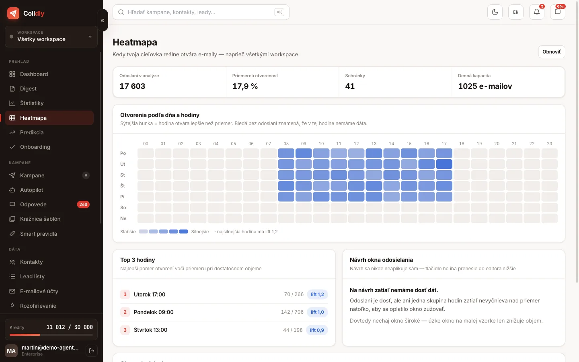
Task: Switch language with the EN button
Action: (x=516, y=12)
